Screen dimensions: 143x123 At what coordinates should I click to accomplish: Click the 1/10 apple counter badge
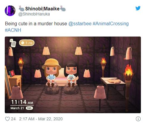[x=27, y=43]
